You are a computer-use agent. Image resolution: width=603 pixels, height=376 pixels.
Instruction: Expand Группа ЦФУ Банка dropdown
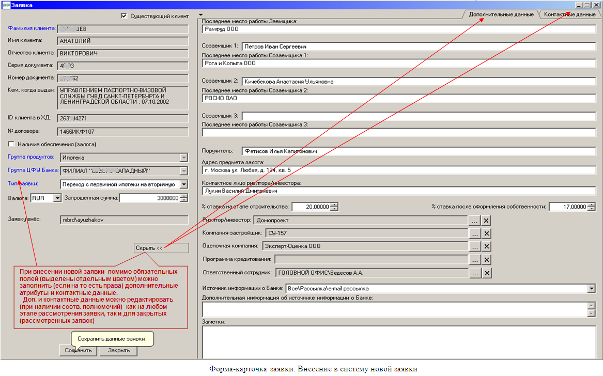tap(184, 171)
